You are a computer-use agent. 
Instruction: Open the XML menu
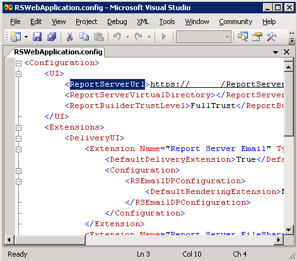tap(143, 21)
